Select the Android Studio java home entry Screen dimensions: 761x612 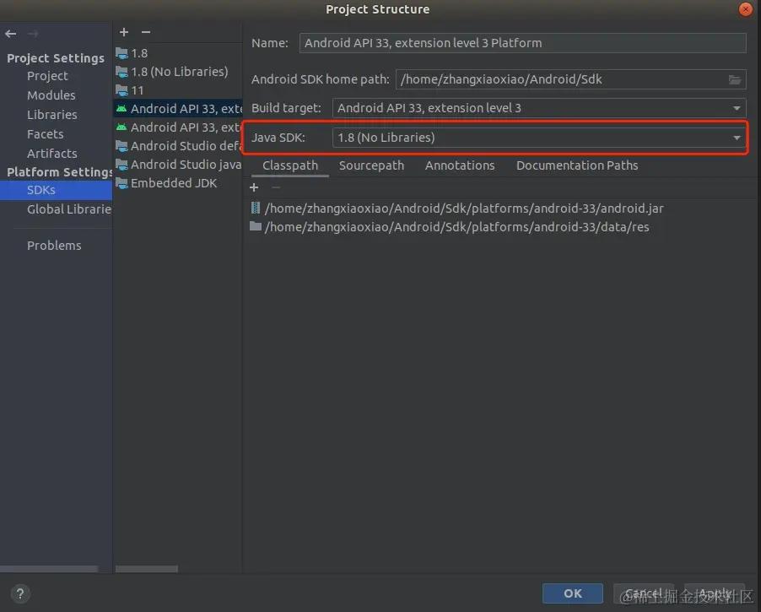tap(178, 165)
